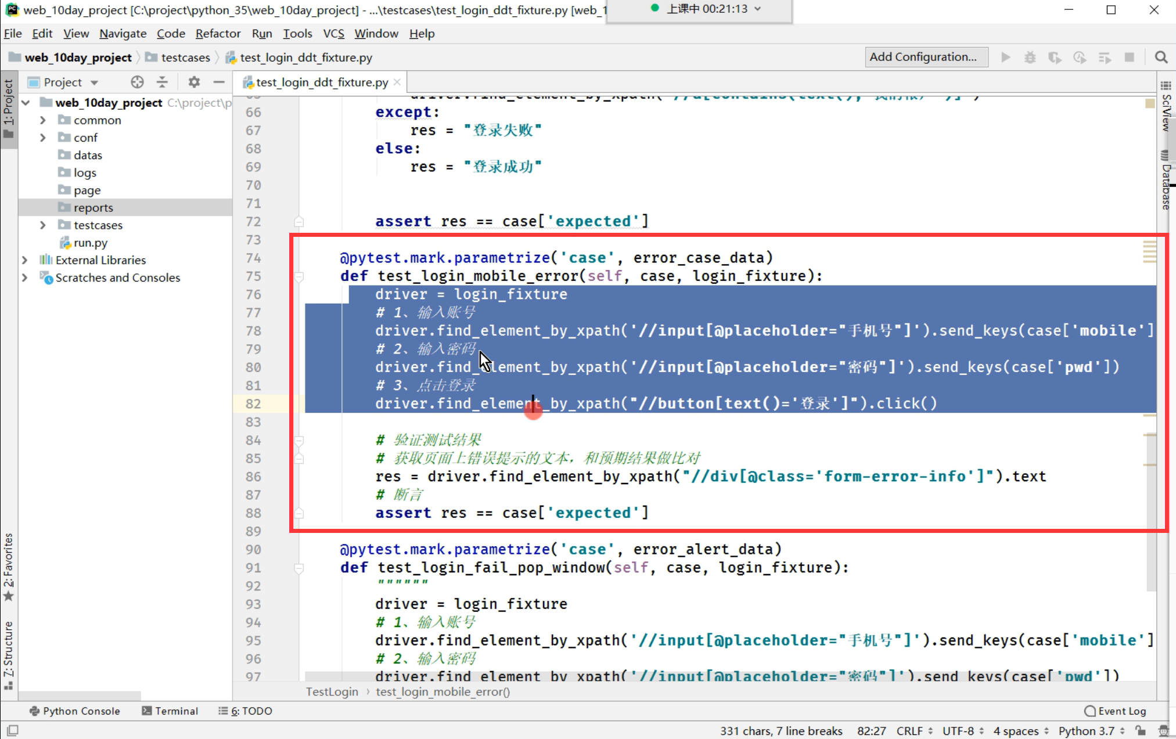This screenshot has width=1176, height=739.
Task: Toggle tool window bars in bottom-left corner
Action: pos(12,730)
